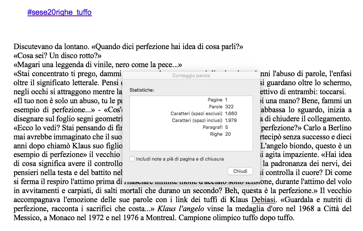Open the #sese20righe_tuffo hyperlink
Viewport: 363px width, 231px height.
point(59,13)
